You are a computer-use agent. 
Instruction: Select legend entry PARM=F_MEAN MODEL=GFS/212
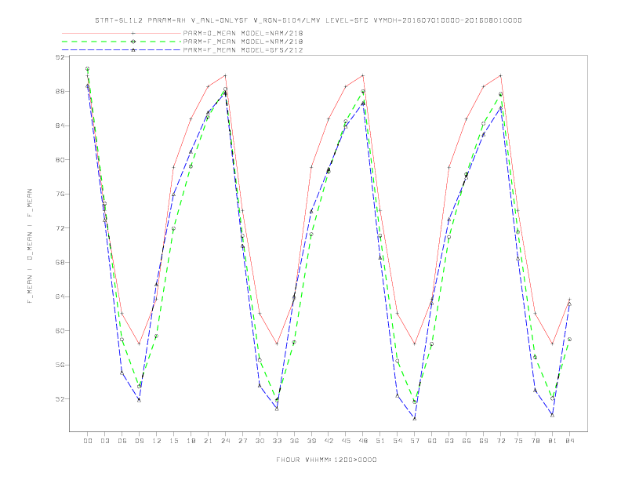pos(243,50)
